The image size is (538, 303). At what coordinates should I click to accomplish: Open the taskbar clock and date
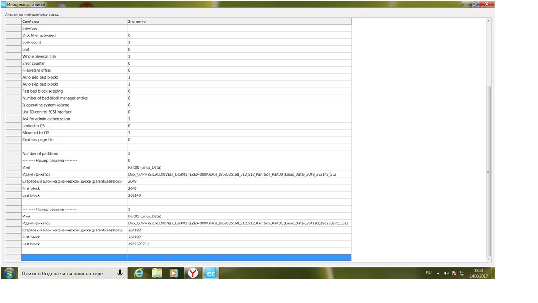click(x=479, y=273)
